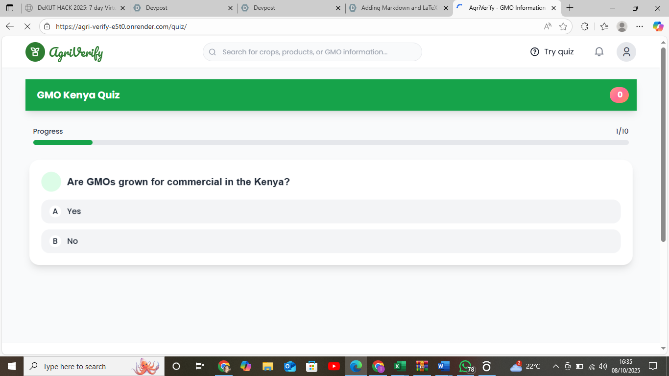Viewport: 669px width, 376px height.
Task: Open Edge Settings and more menu
Action: (x=640, y=26)
